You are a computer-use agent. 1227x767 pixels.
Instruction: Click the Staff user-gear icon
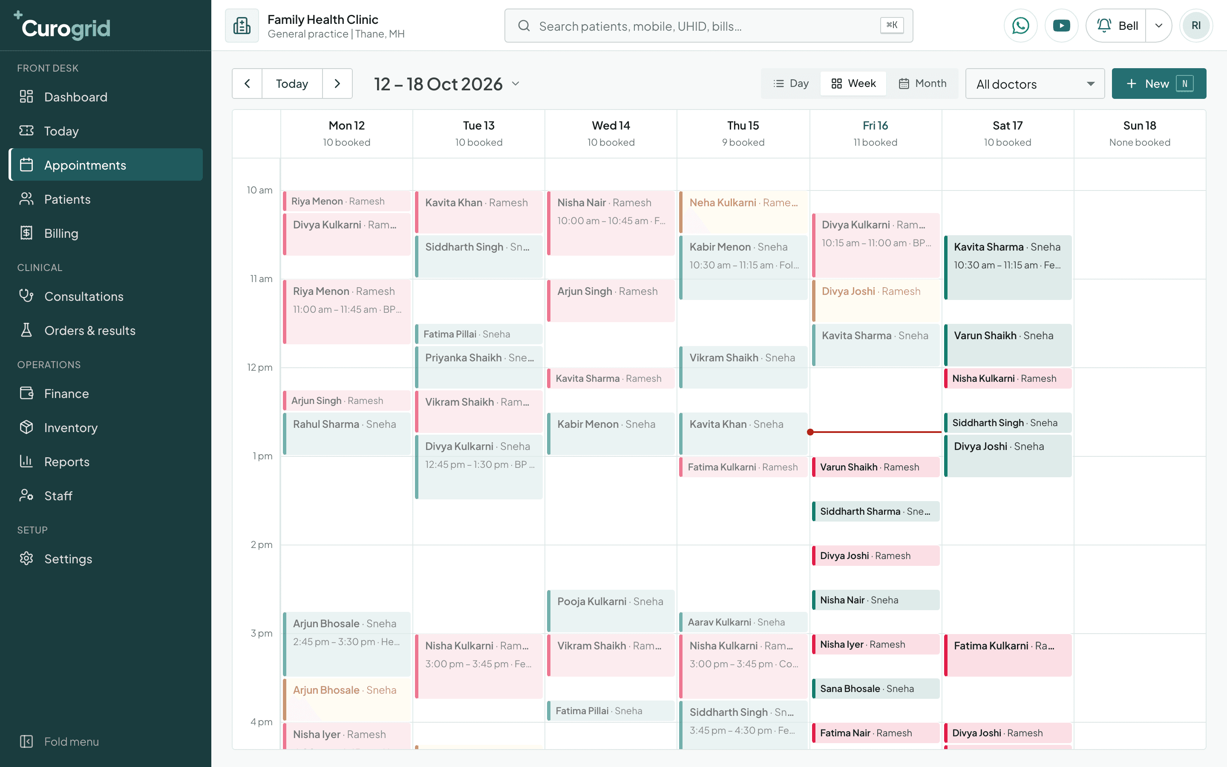tap(26, 495)
